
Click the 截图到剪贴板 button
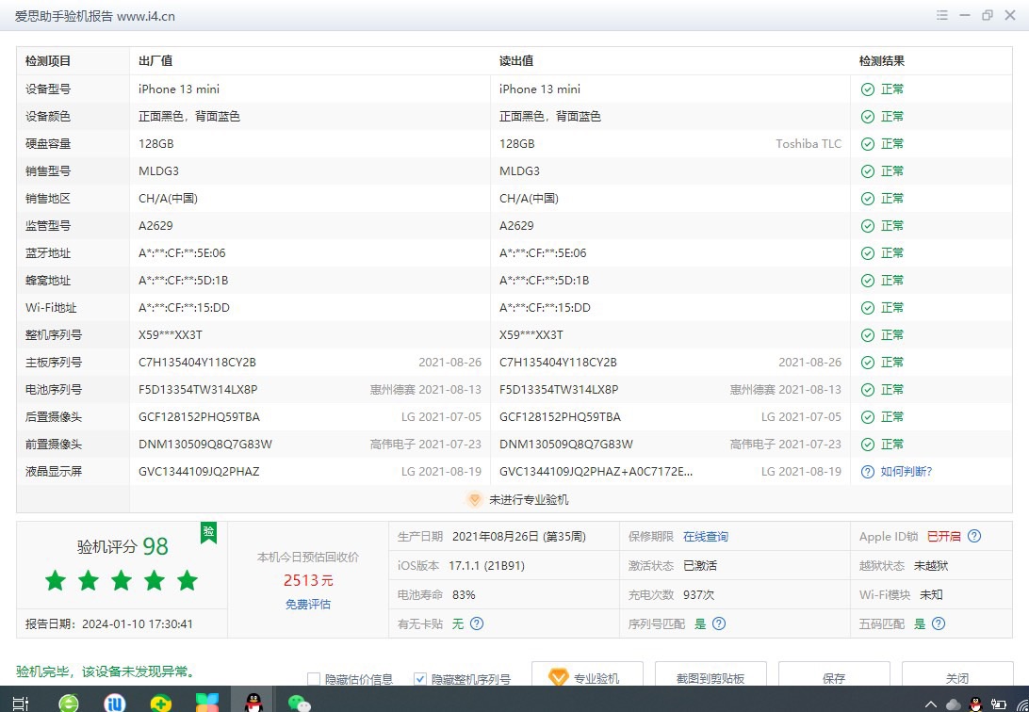[x=710, y=674]
